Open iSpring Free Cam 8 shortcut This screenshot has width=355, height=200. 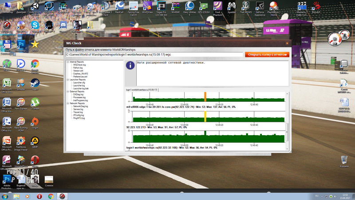coord(134,8)
